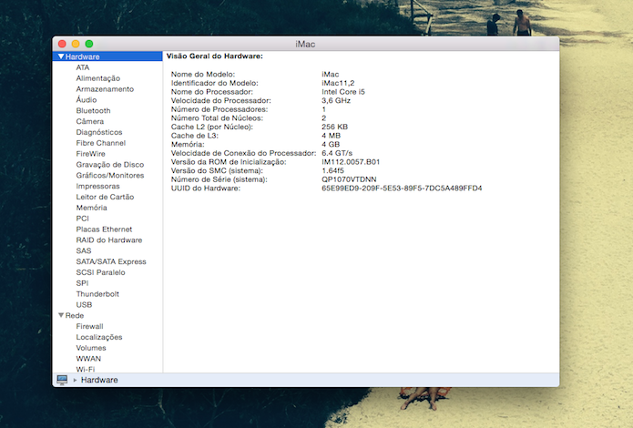Viewport: 633px width, 428px height.
Task: Select Áudio in the sidebar
Action: [87, 100]
